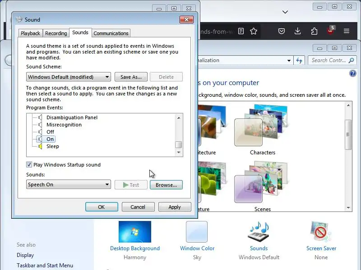
Task: Close the Sound dialog
Action: point(186,19)
